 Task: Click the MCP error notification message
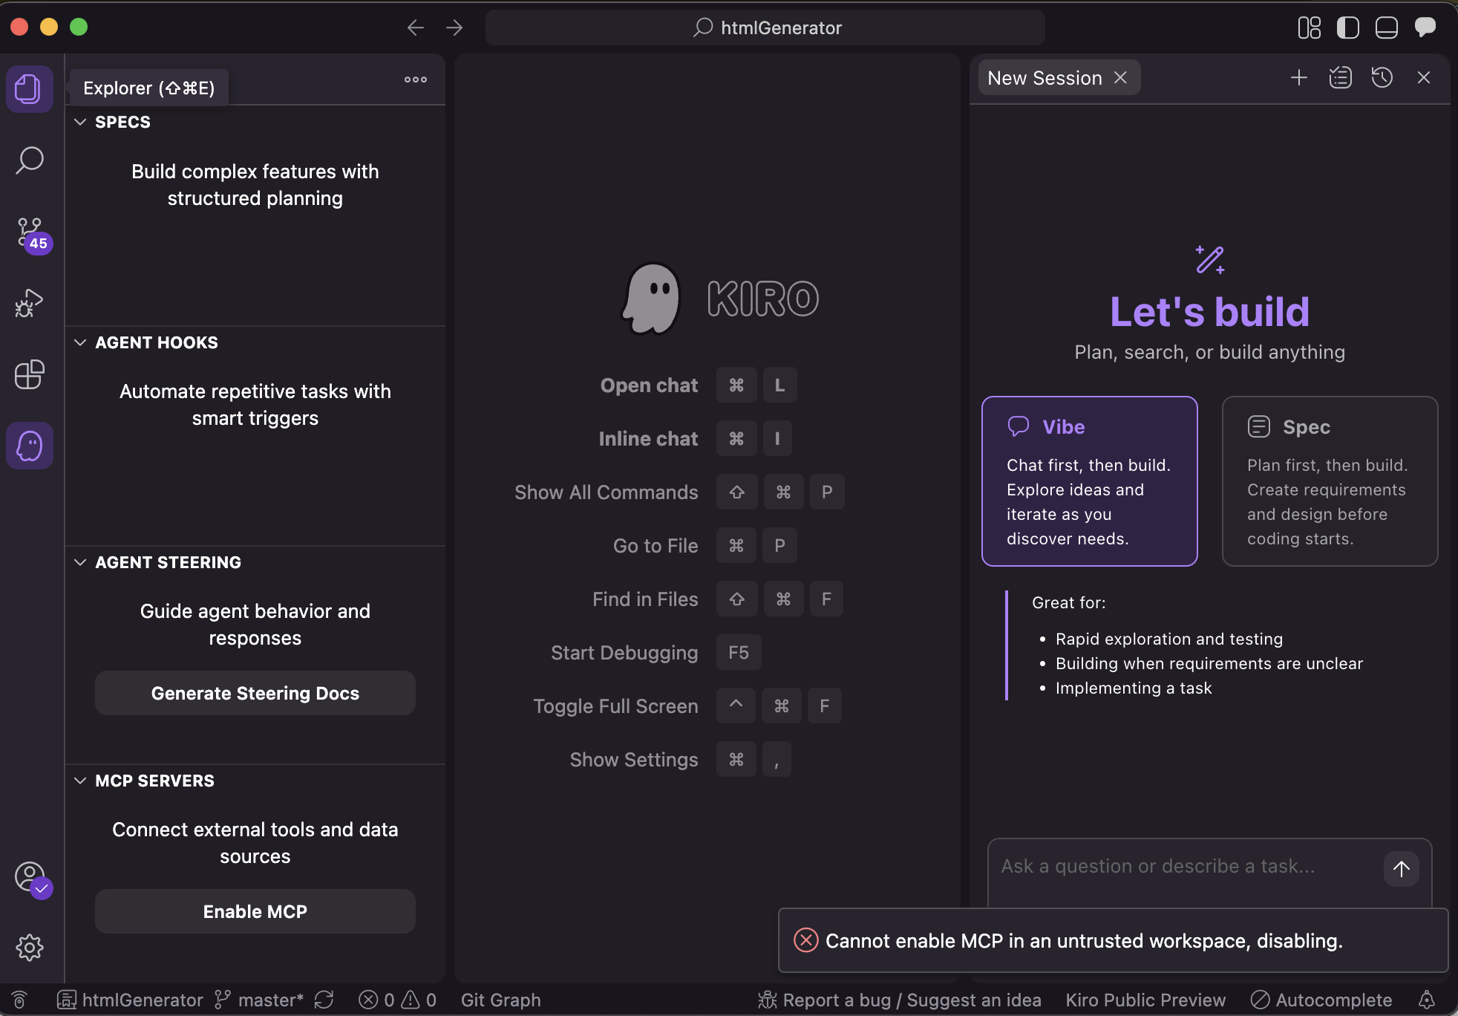[x=1084, y=941]
